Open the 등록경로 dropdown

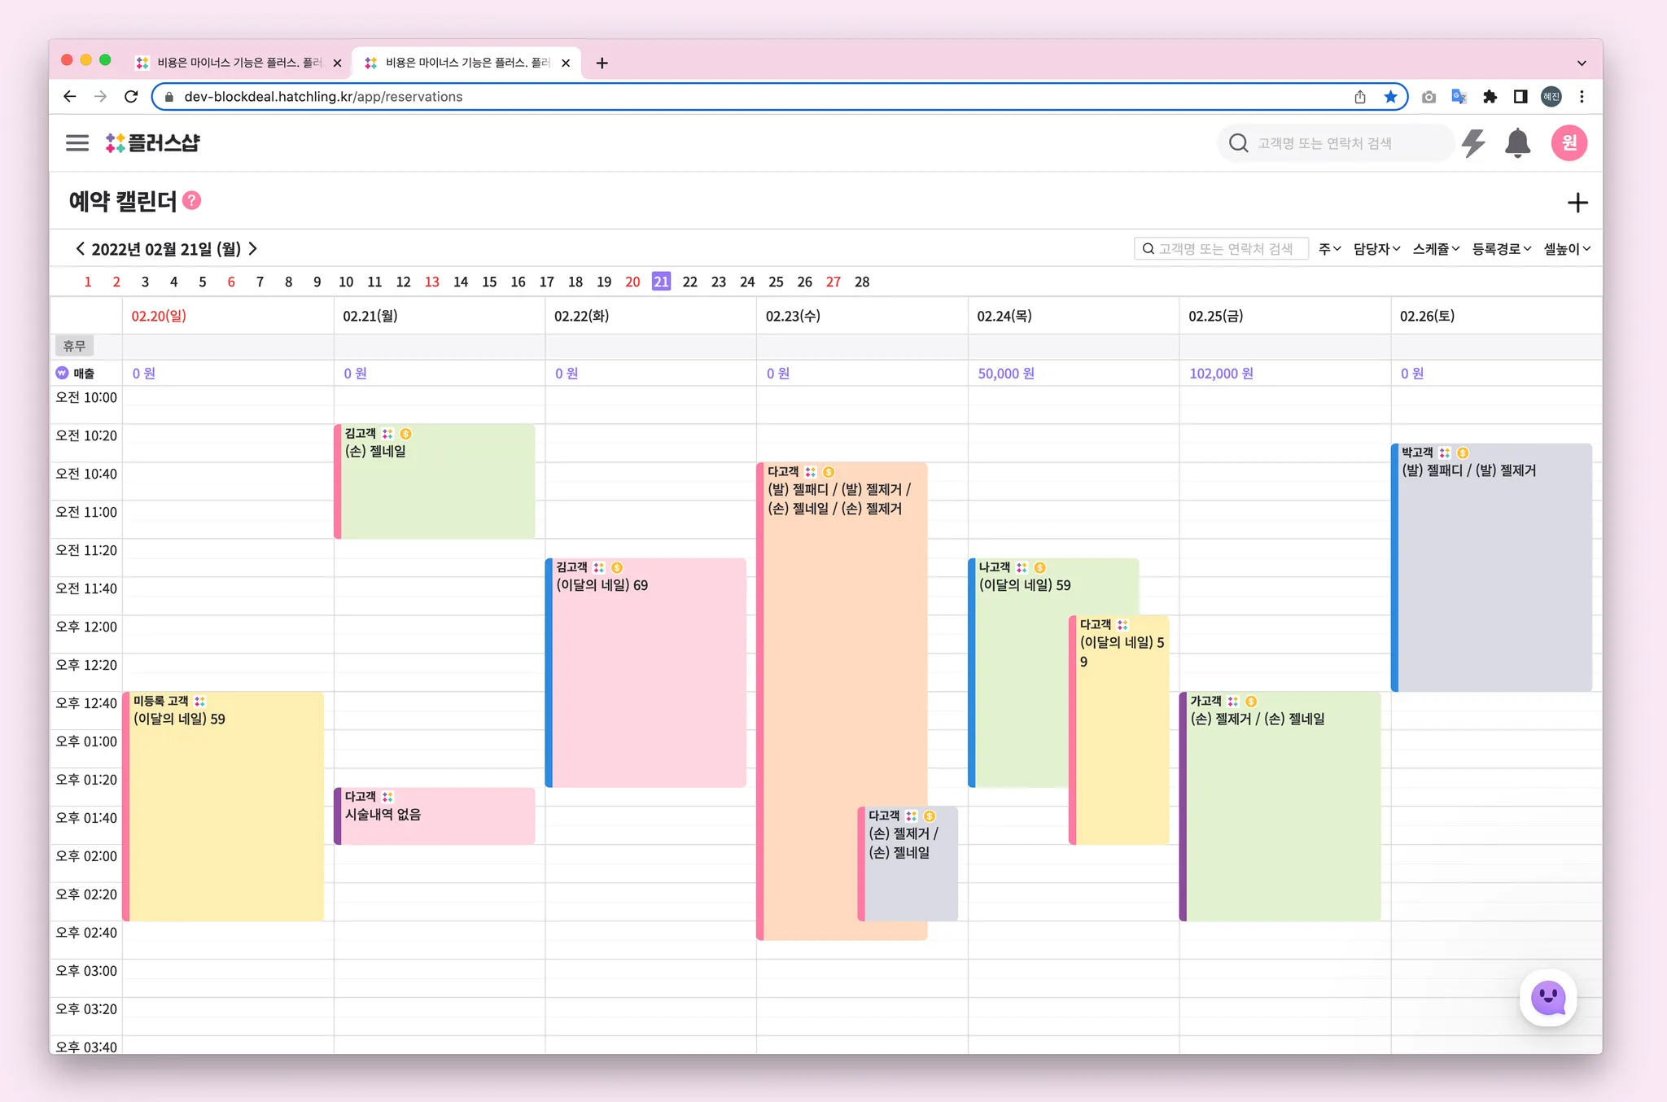coord(1501,249)
